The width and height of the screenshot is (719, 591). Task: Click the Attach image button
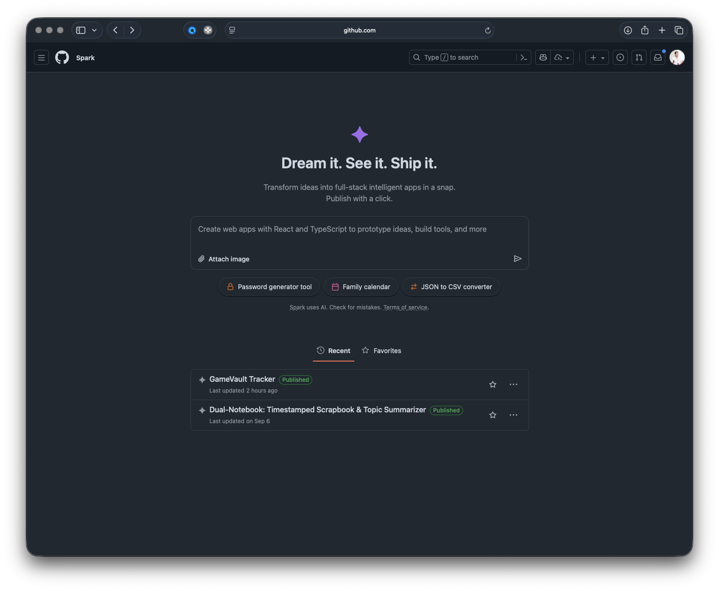(224, 259)
